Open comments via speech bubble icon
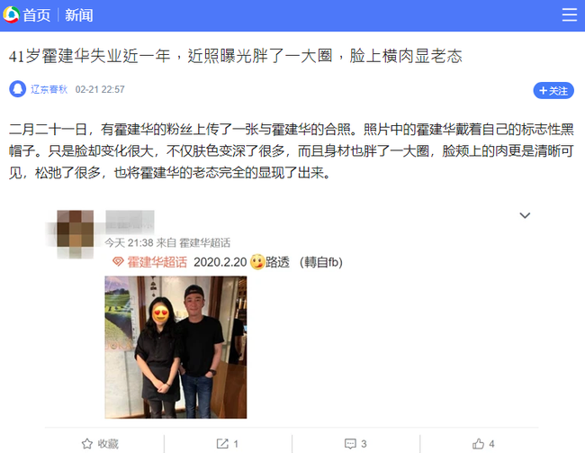Viewport: 585px width, 453px height. 350,444
